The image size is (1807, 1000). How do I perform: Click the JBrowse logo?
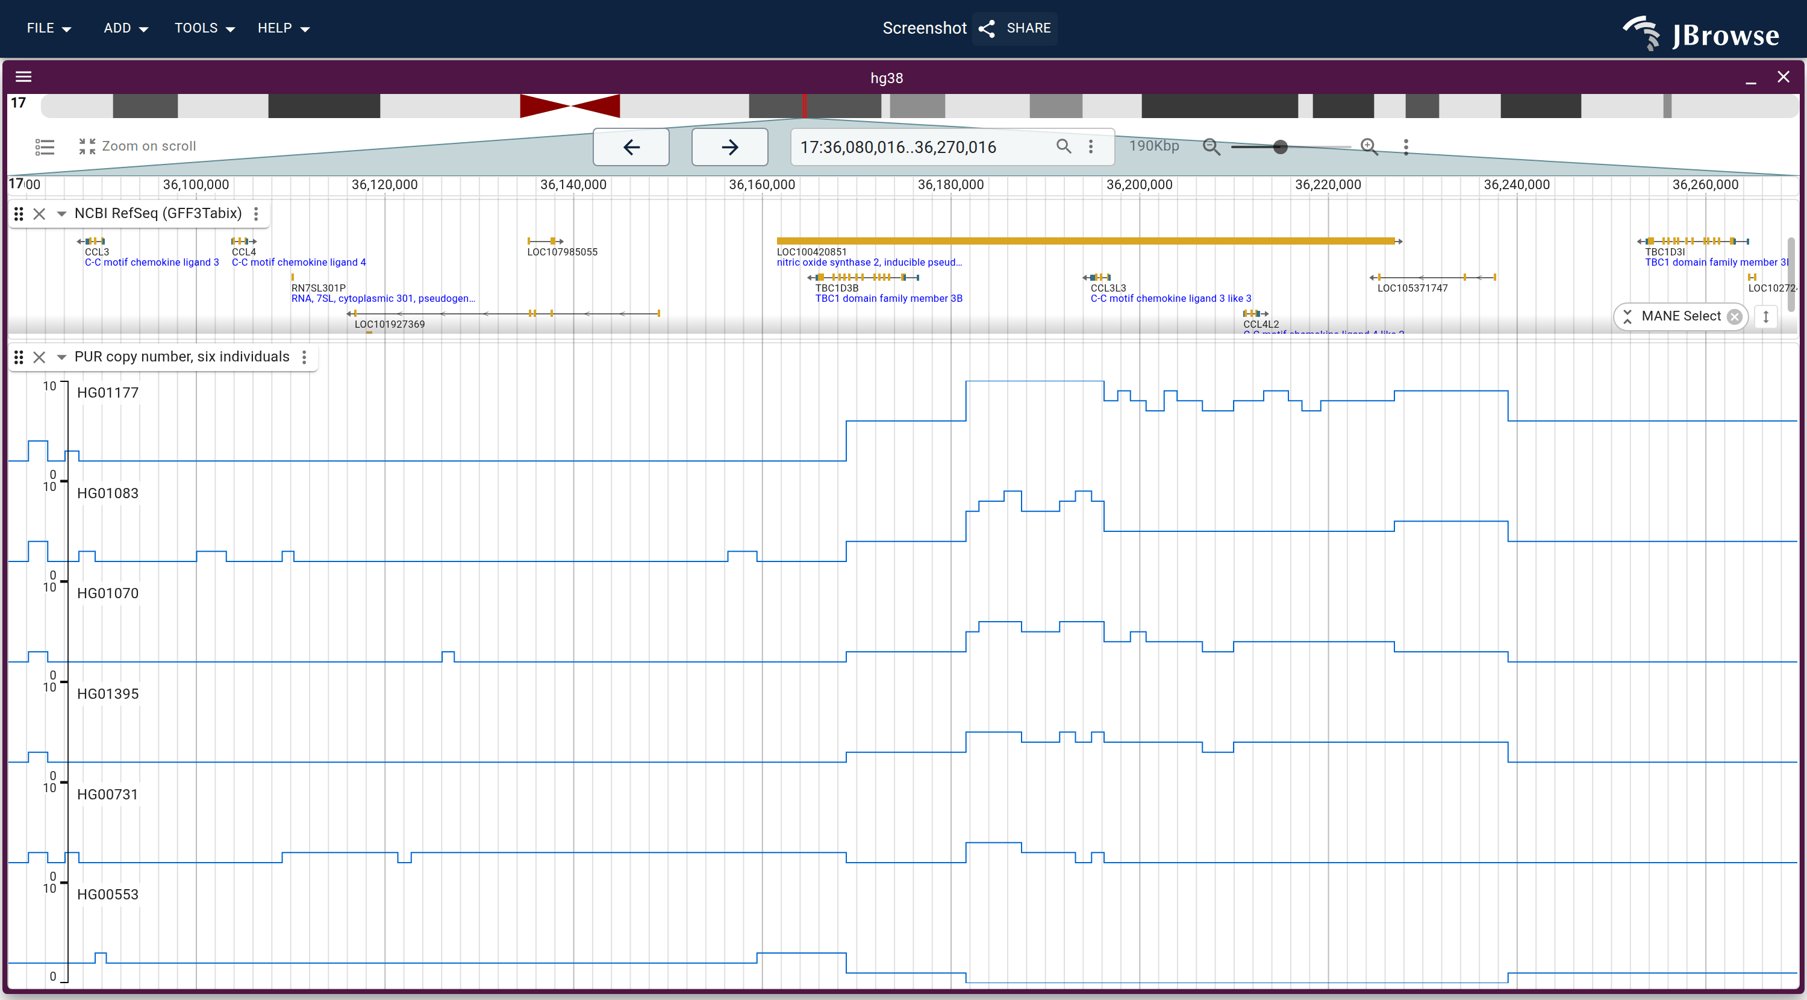(x=1701, y=33)
